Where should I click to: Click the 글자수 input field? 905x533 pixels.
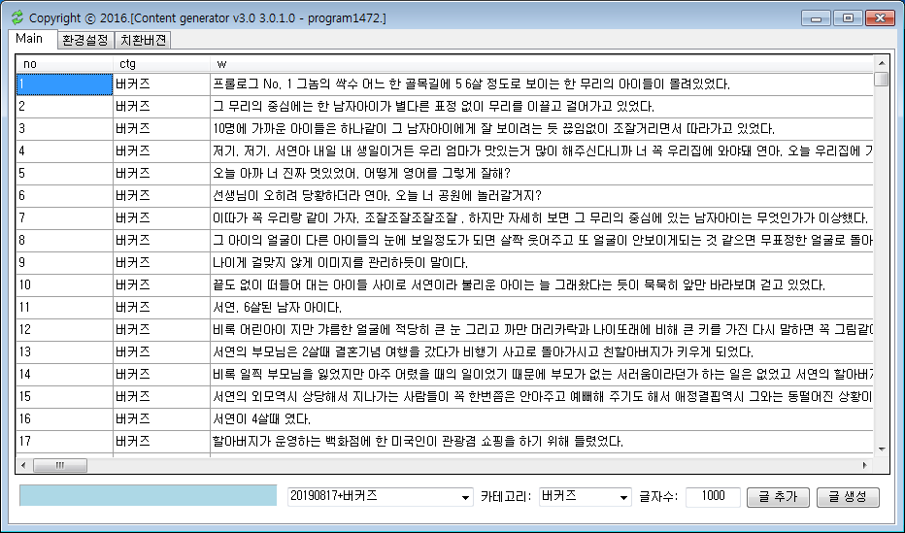[712, 496]
